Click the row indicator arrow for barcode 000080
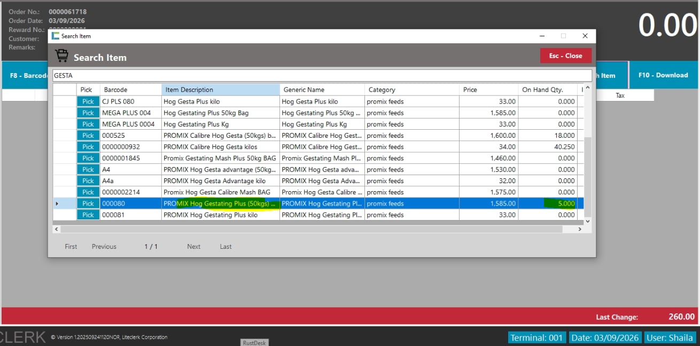The width and height of the screenshot is (700, 346). coord(57,204)
